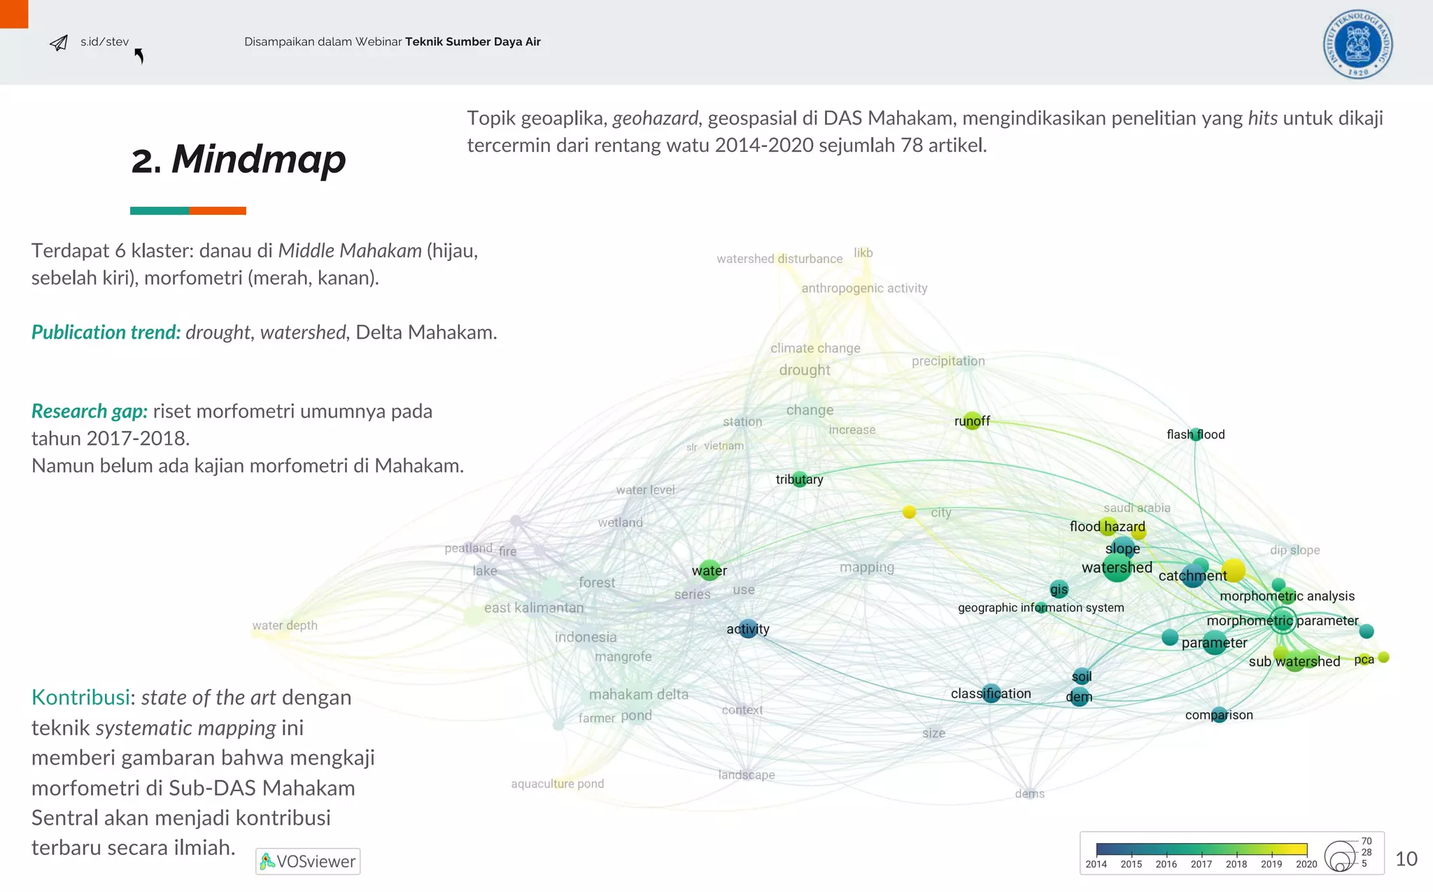This screenshot has height=892, width=1433.
Task: Click the large yellow node near catchment
Action: pyautogui.click(x=1233, y=570)
